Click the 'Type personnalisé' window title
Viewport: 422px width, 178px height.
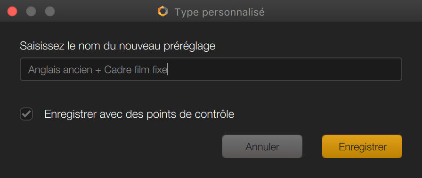tap(219, 12)
